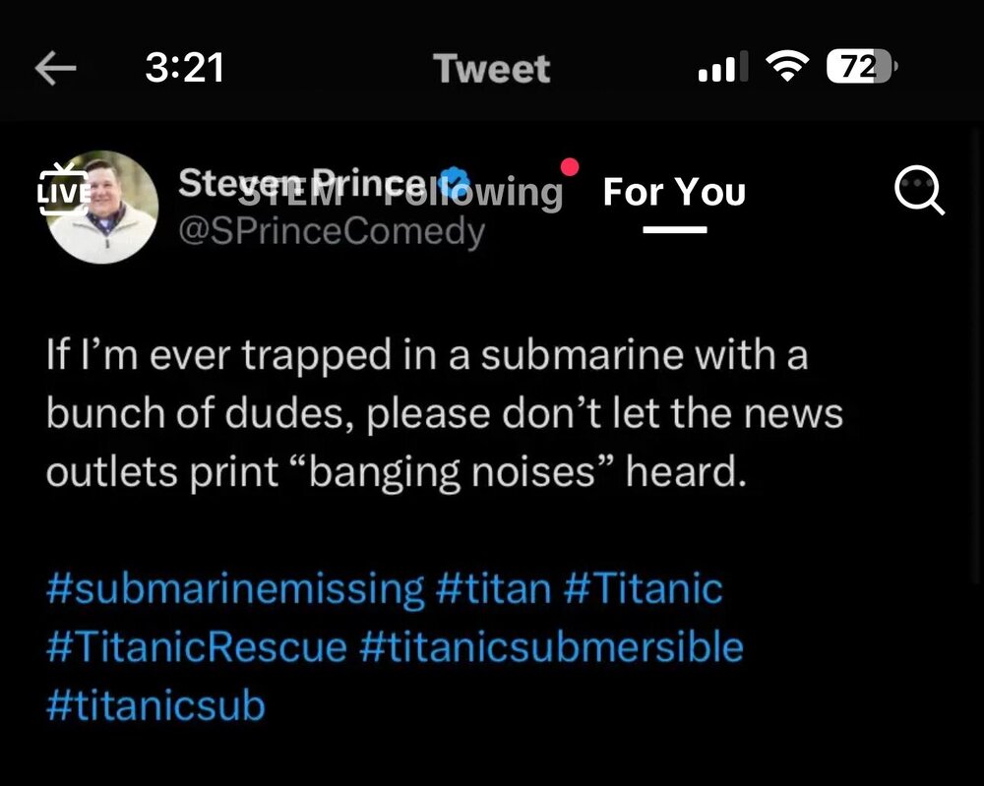Open the #titan hashtag

492,588
